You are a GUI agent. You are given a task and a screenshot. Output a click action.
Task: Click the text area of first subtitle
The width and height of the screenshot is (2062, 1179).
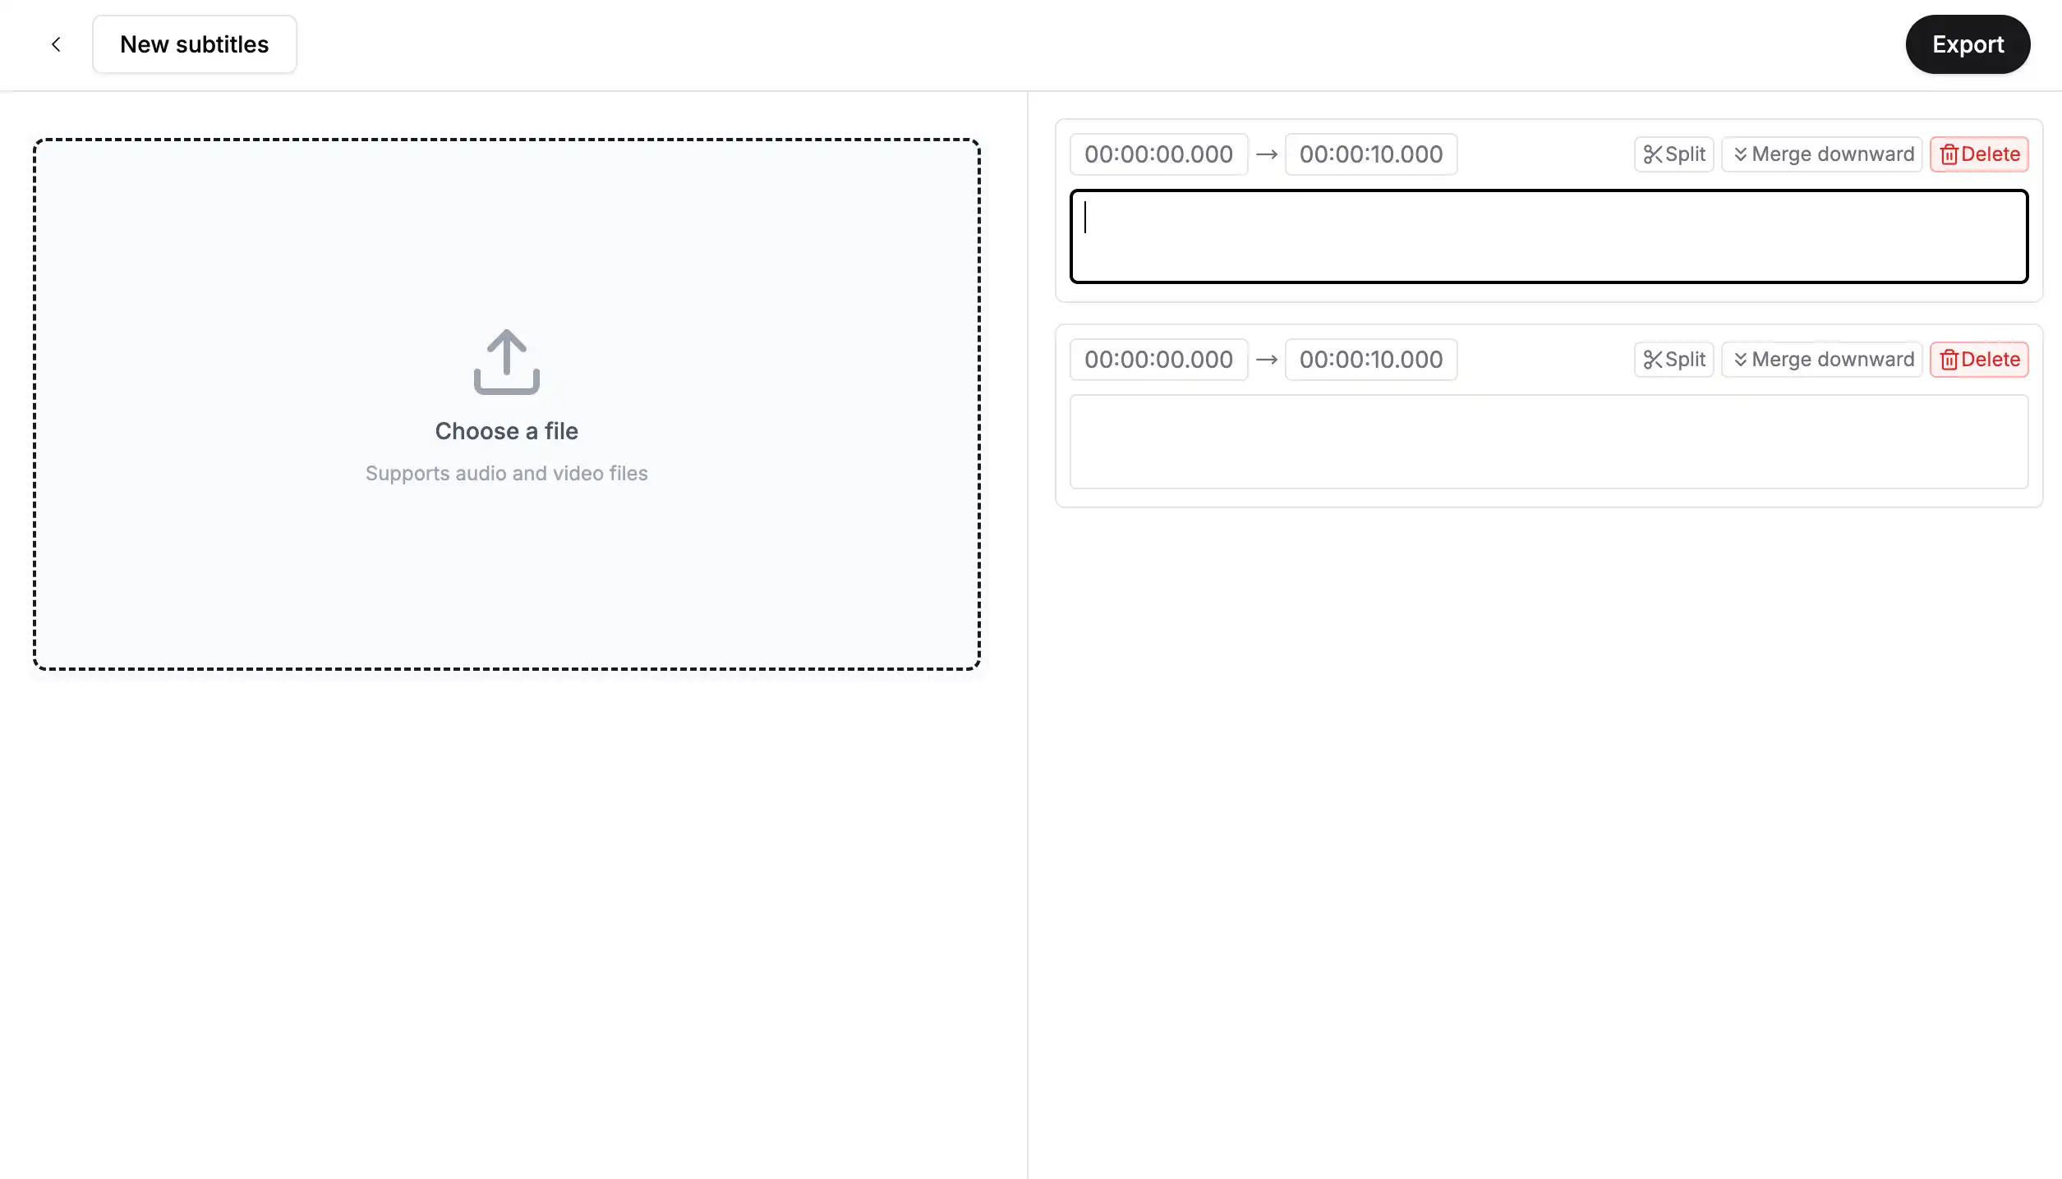pos(1548,235)
